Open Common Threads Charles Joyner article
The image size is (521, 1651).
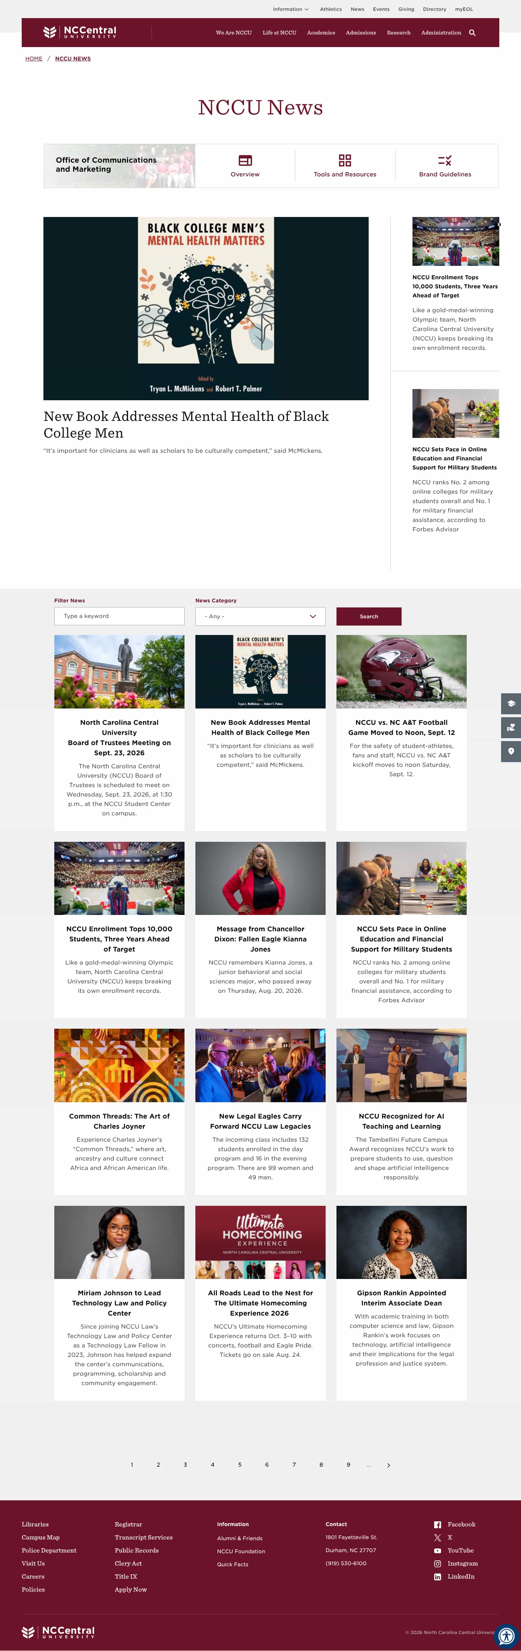point(119,1121)
